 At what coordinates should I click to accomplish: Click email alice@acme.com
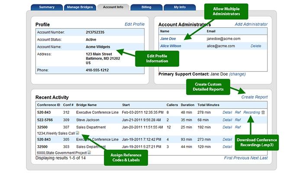221,46
